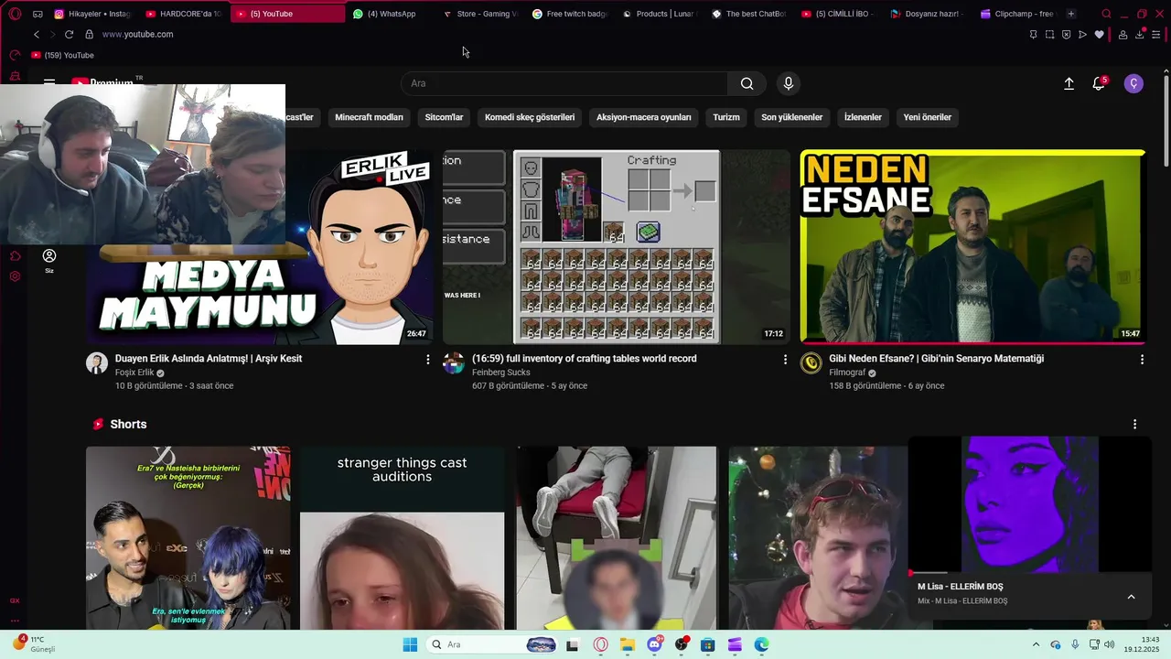Screen dimensions: 1171x659
Task: Open the weather widget showing 11°C
Action: 35,644
